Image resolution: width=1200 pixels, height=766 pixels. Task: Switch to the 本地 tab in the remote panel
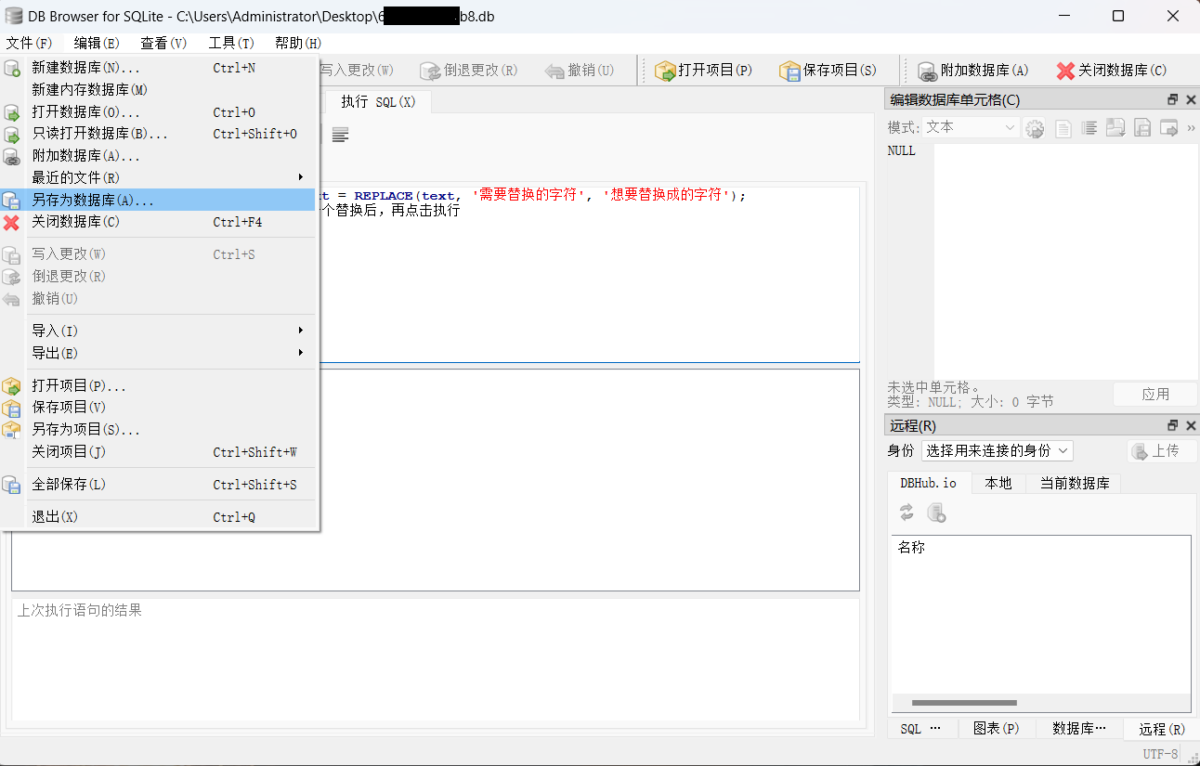point(998,483)
